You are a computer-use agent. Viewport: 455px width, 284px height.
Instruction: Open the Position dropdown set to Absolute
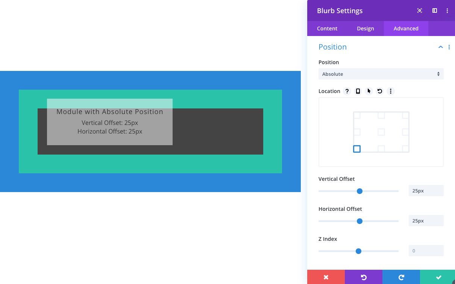coord(381,74)
